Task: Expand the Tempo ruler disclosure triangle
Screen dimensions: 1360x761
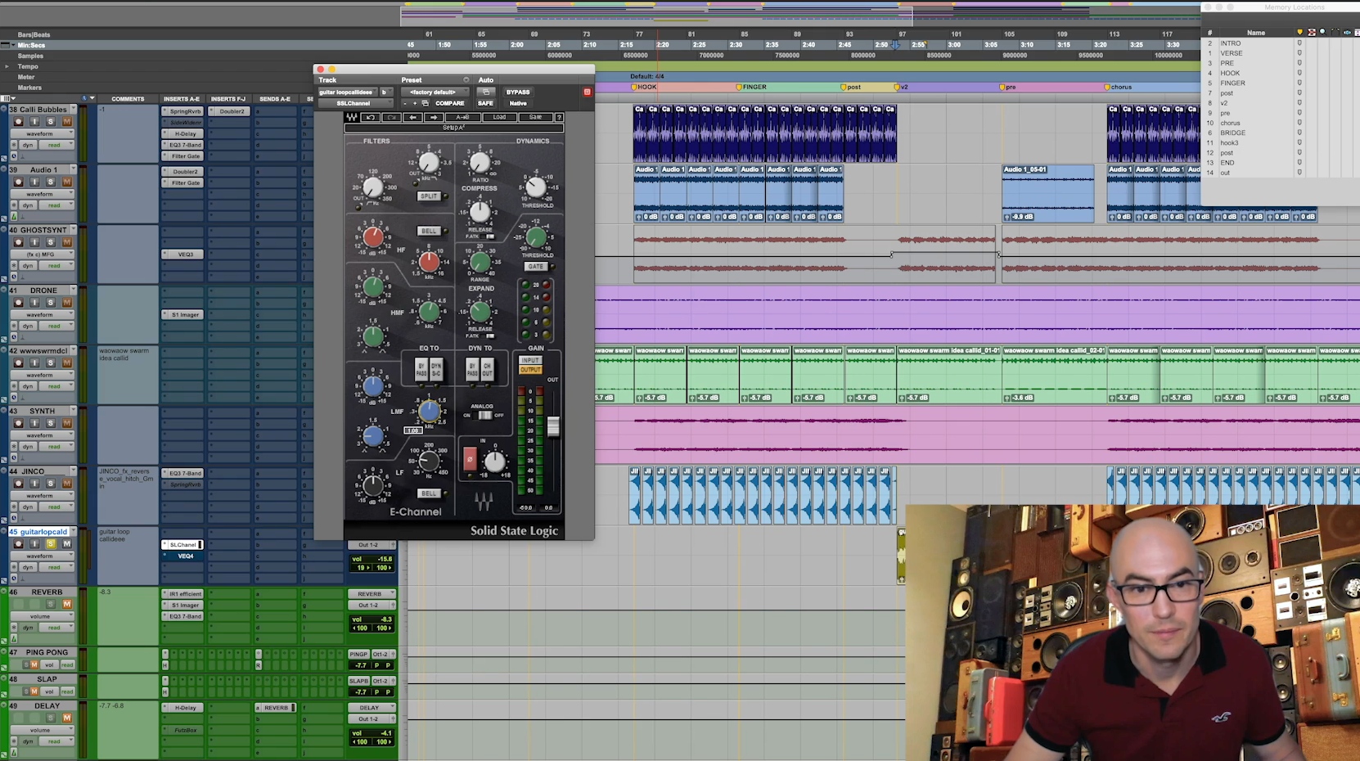Action: 7,66
